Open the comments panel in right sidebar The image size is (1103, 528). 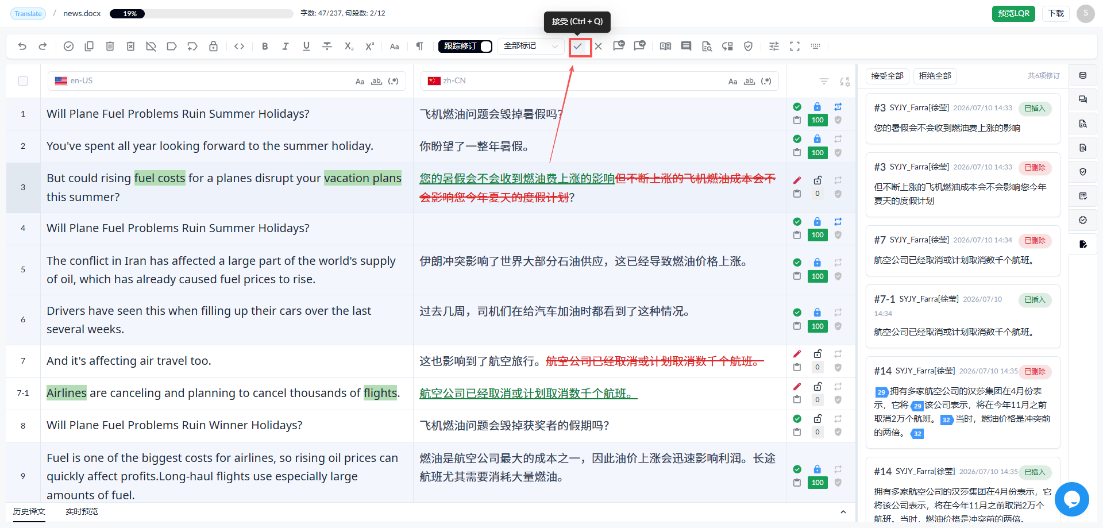pos(1083,99)
